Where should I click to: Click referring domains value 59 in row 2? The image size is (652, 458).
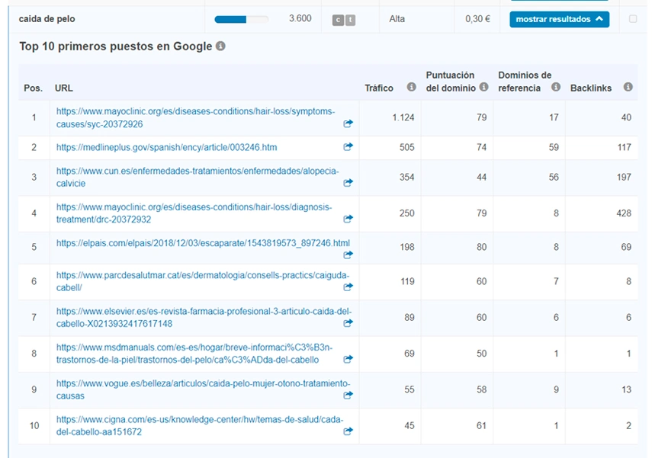554,147
